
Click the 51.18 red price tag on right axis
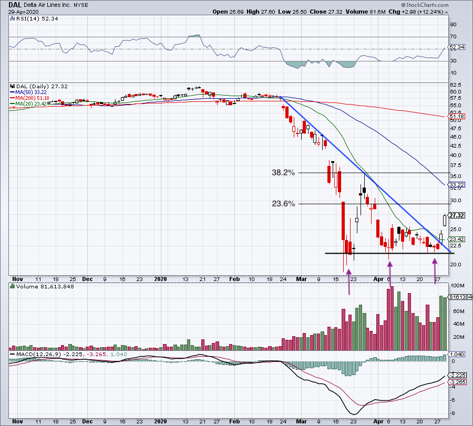click(x=456, y=117)
